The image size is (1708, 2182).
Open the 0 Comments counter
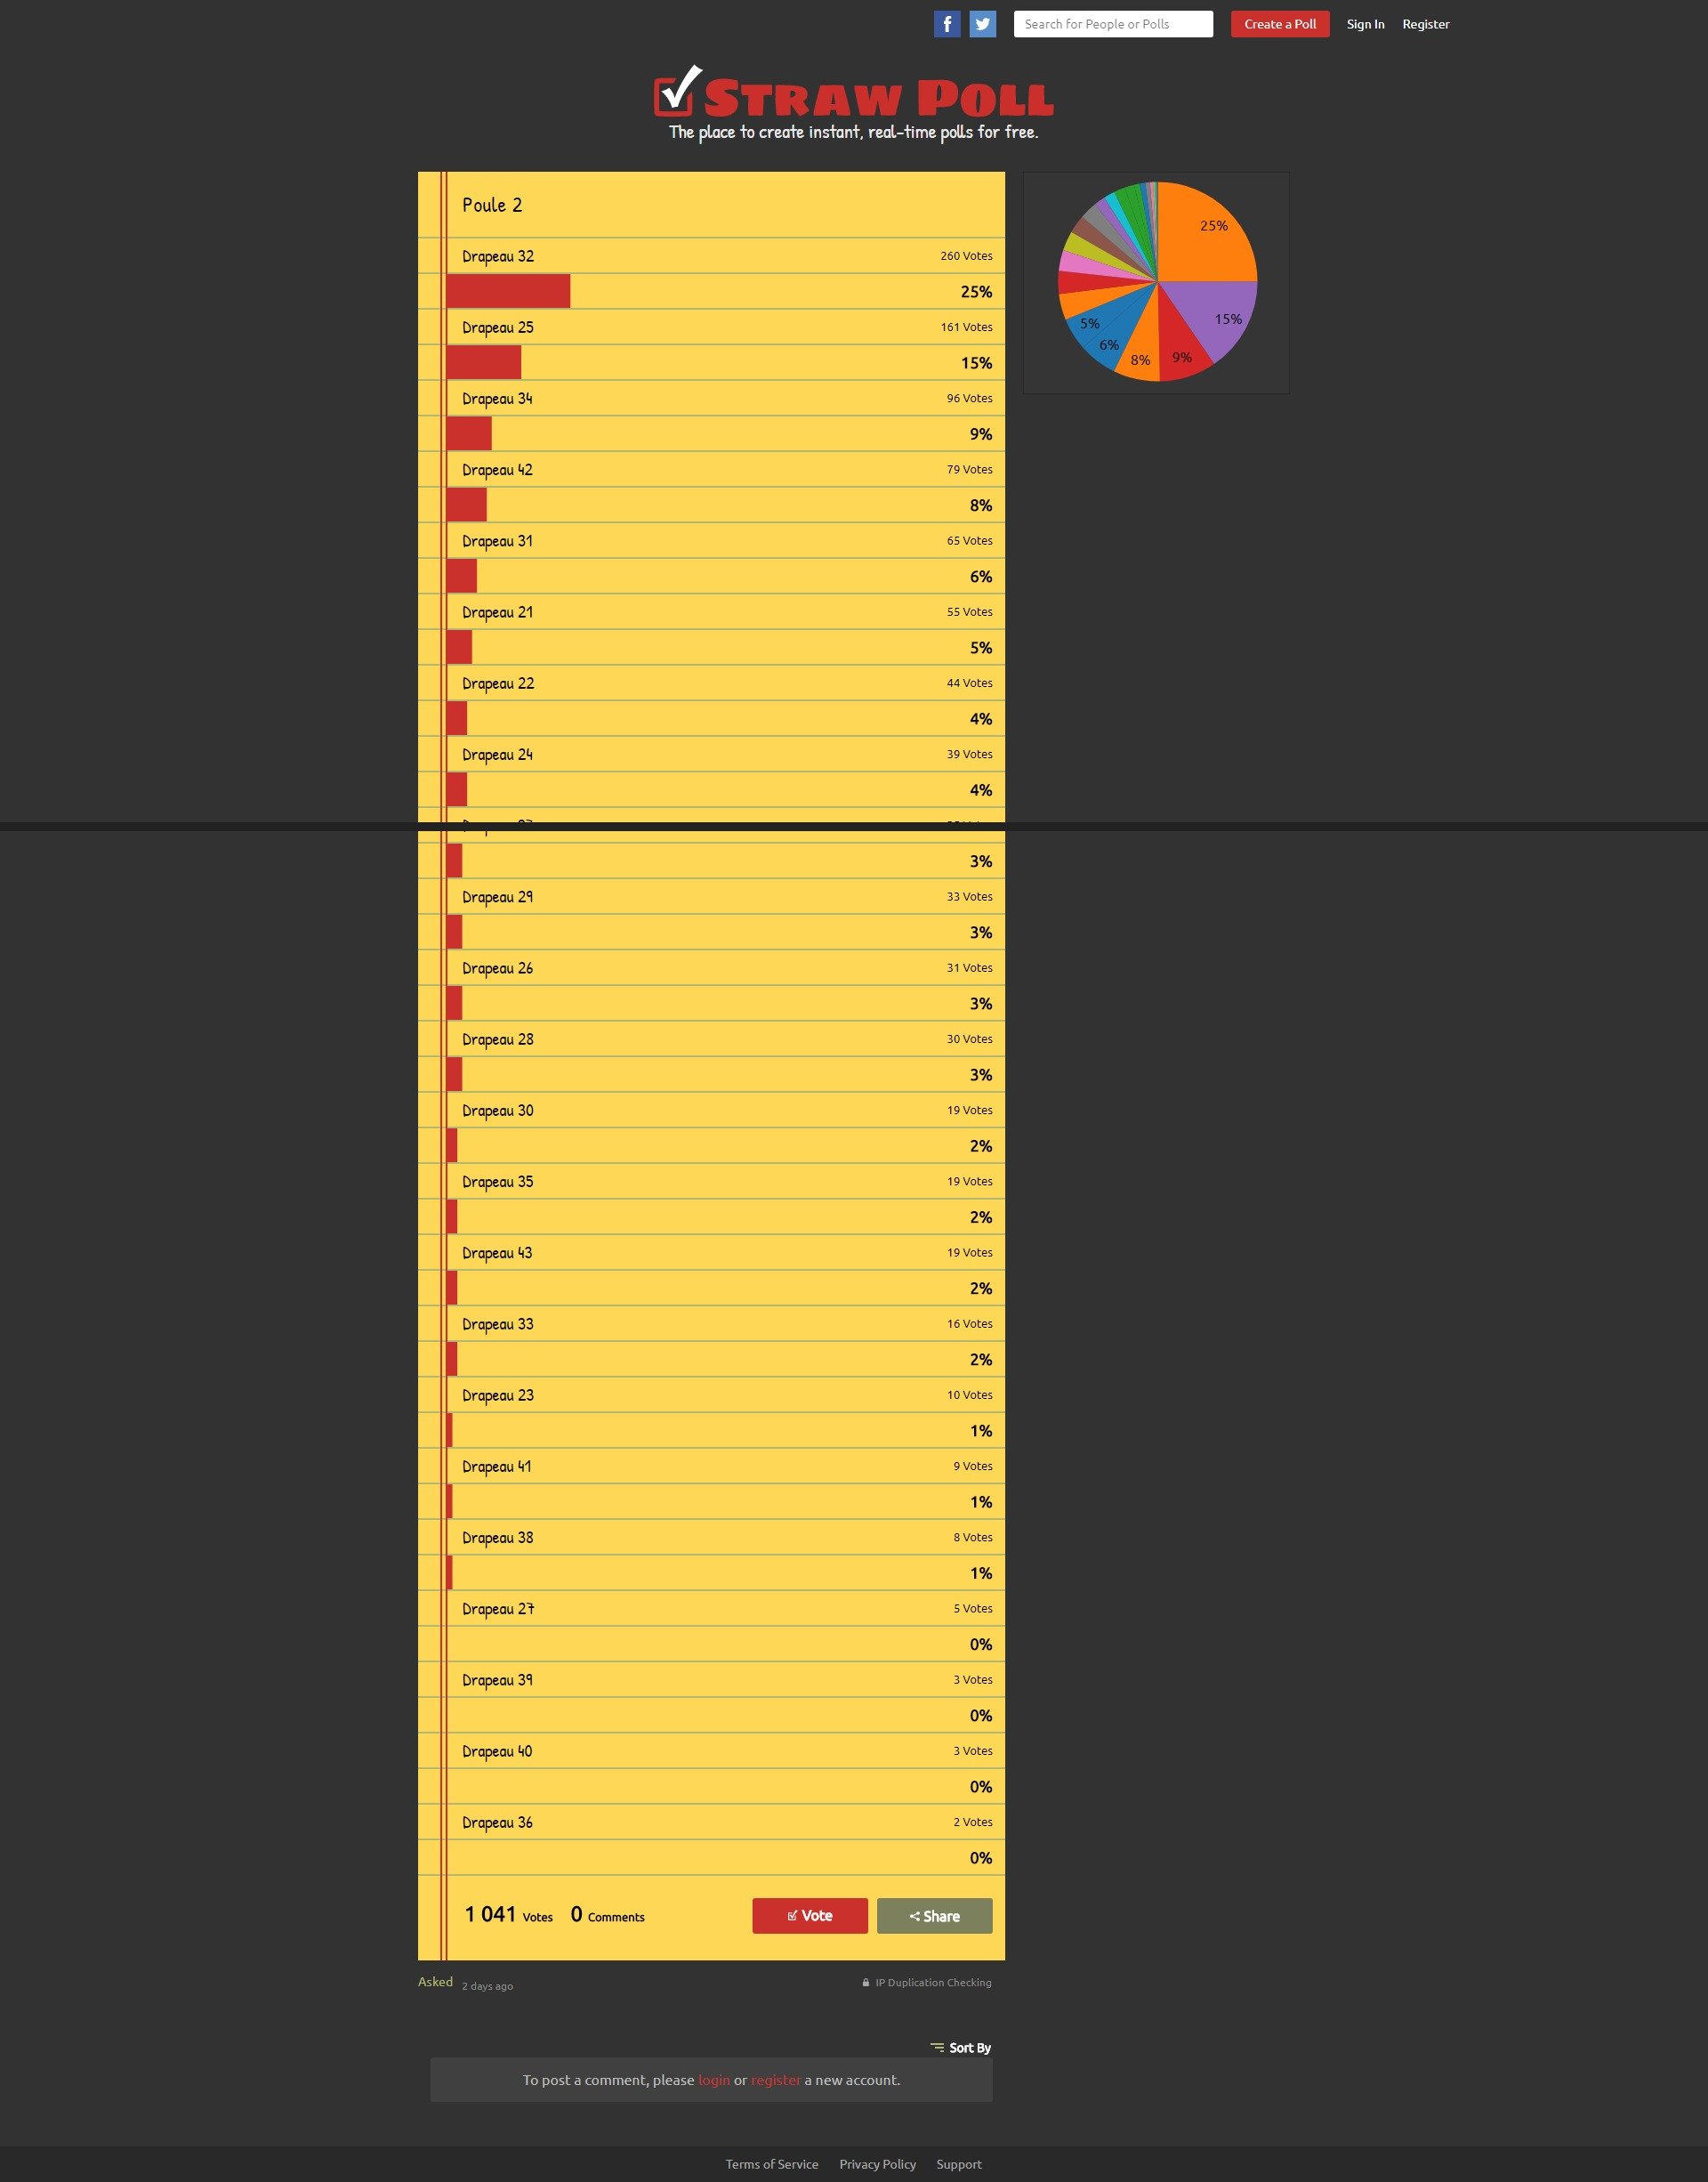607,1915
